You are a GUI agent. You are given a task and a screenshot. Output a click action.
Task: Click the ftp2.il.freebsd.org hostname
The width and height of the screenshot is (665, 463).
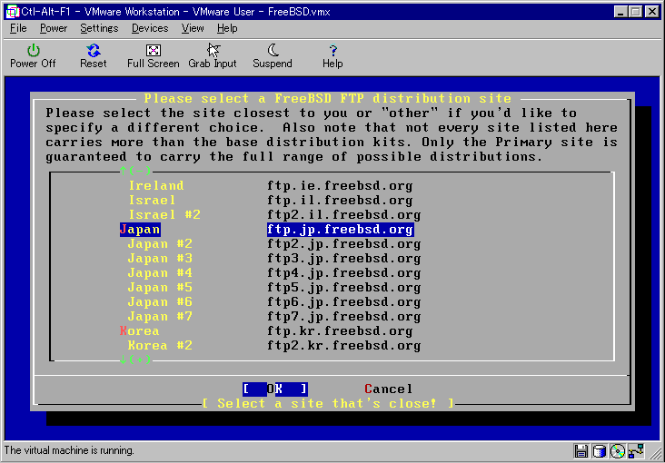(x=344, y=215)
